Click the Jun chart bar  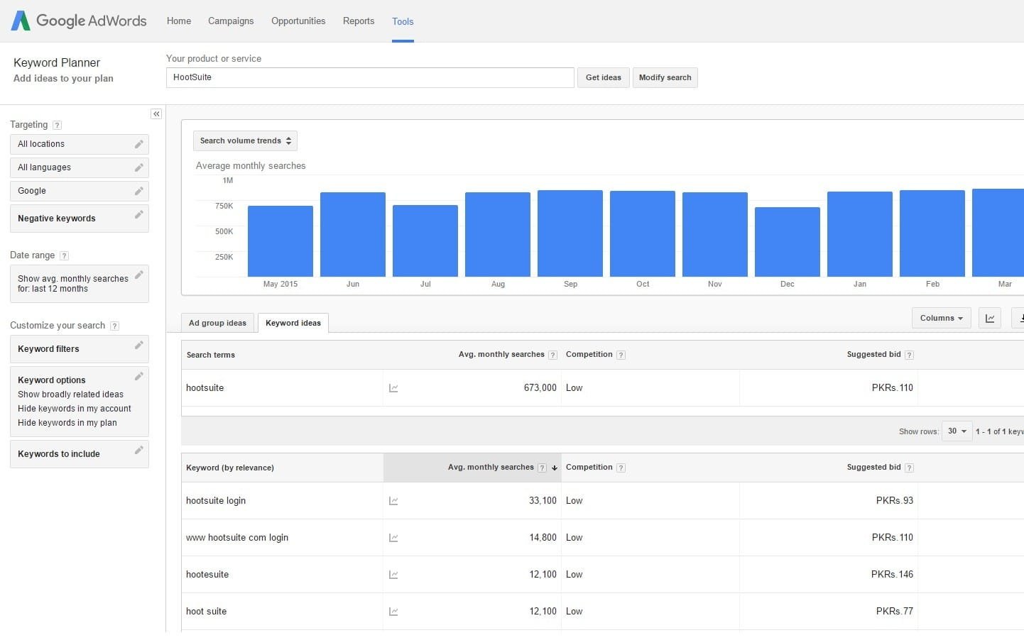pyautogui.click(x=353, y=234)
